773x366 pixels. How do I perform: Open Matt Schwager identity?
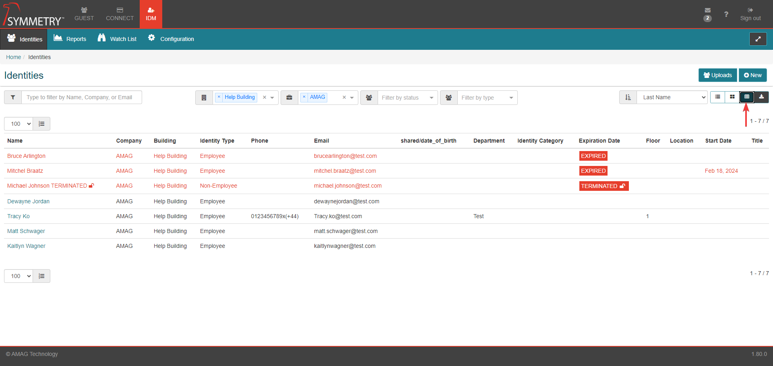(x=26, y=231)
